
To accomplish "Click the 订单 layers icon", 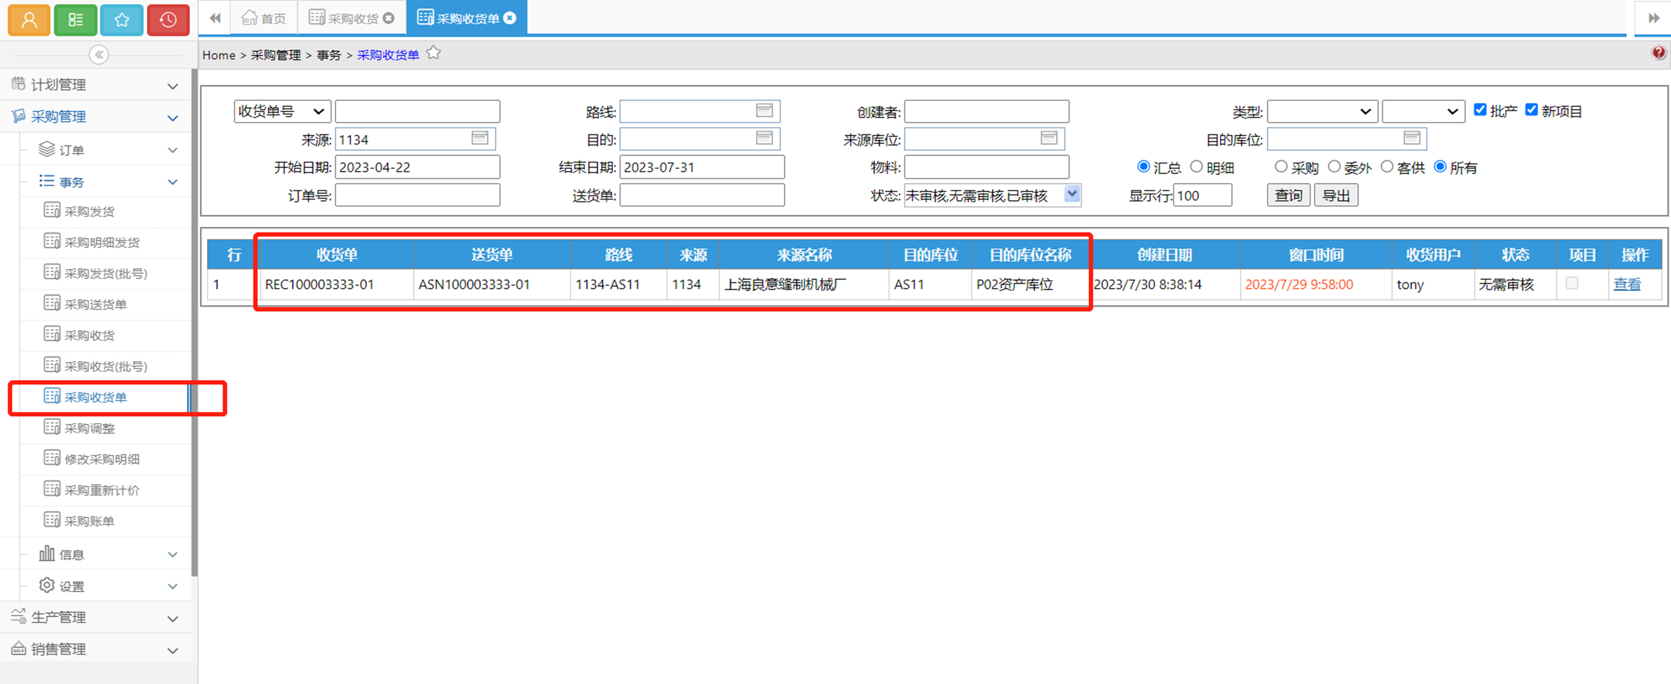I will pos(46,149).
